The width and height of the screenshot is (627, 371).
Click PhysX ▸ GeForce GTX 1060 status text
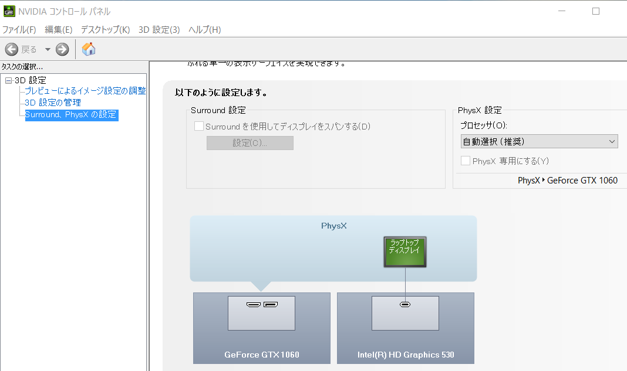tap(568, 181)
